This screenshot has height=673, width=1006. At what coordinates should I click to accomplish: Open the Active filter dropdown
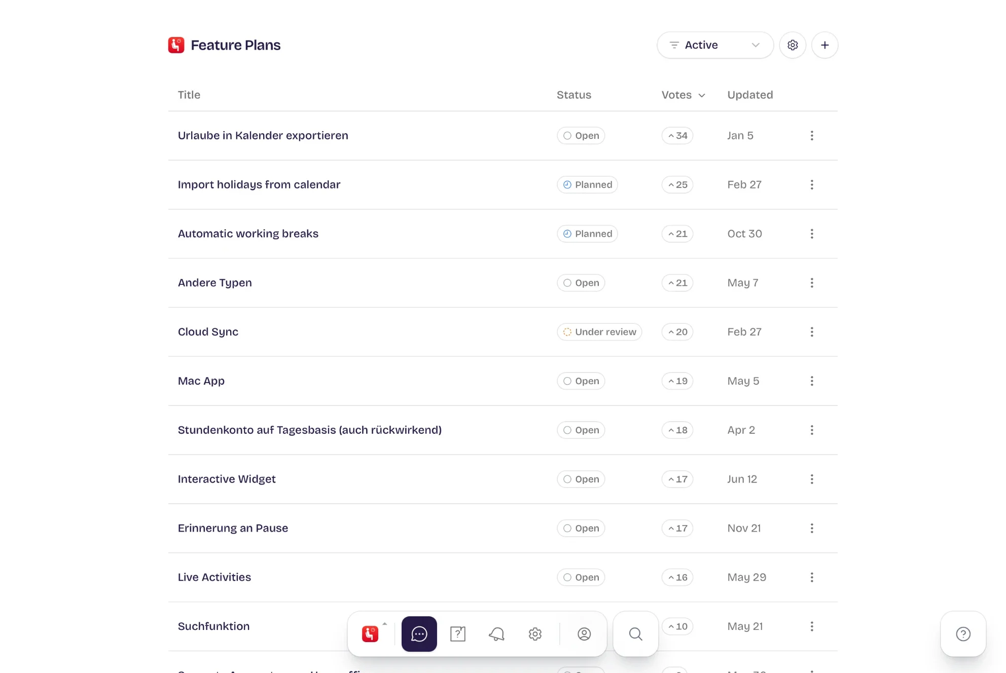715,45
